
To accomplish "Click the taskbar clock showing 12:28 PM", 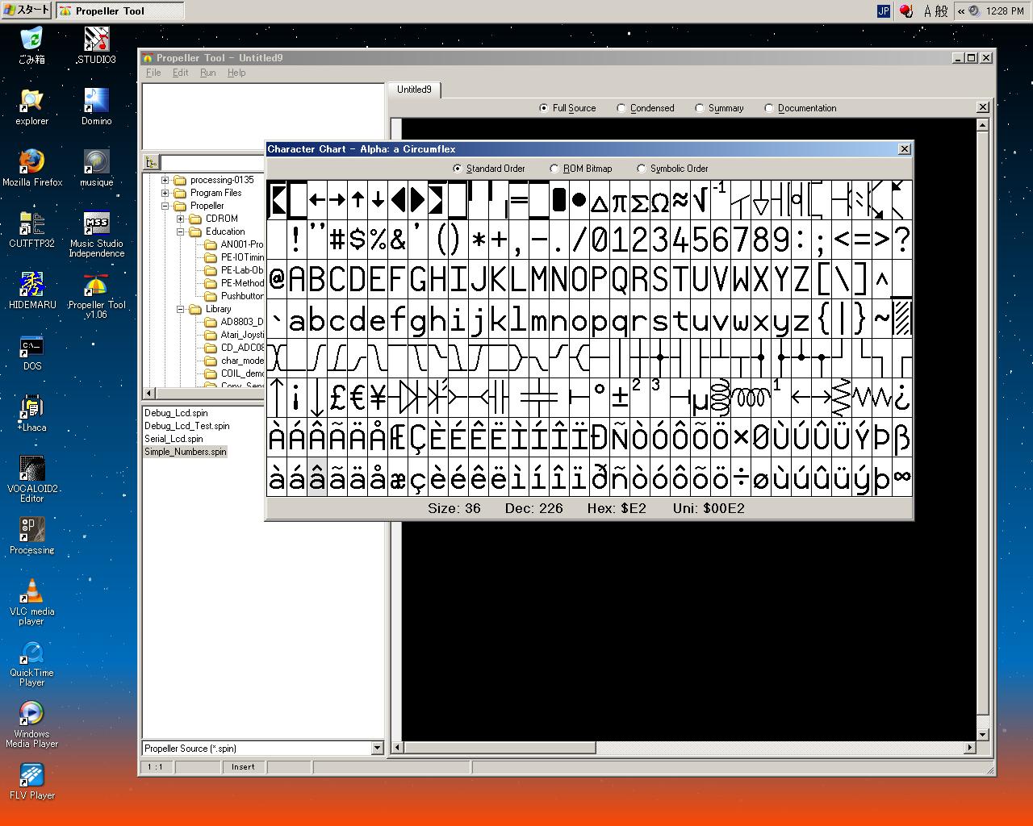I will [x=1006, y=10].
